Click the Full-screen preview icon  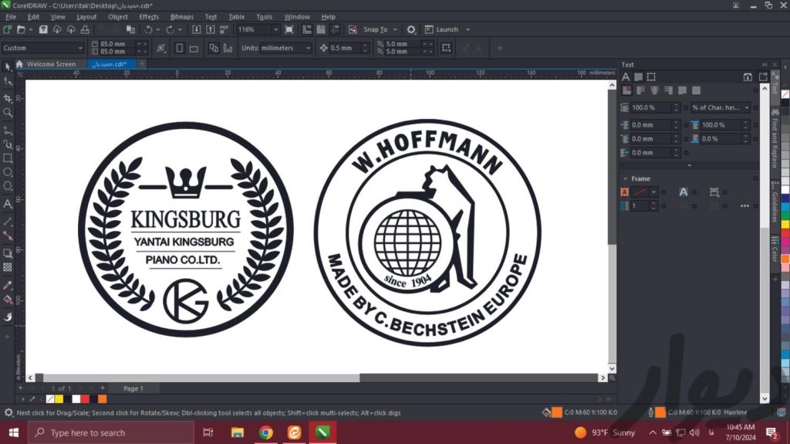click(x=289, y=30)
